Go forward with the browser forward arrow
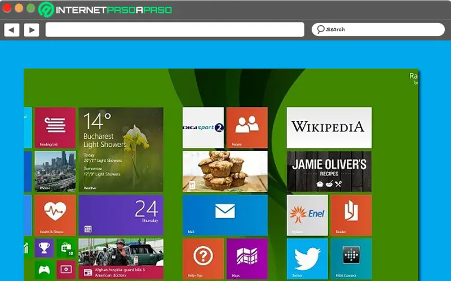The width and height of the screenshot is (451, 281). pos(32,30)
